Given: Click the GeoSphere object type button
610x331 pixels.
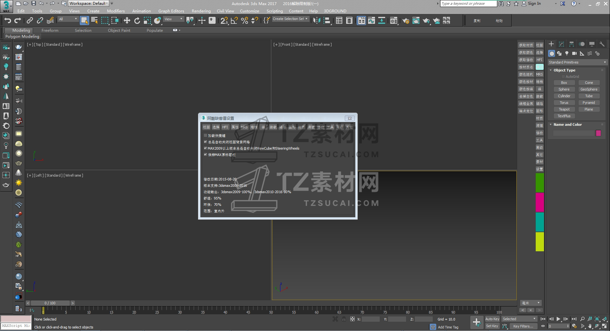Looking at the screenshot, I should point(589,89).
